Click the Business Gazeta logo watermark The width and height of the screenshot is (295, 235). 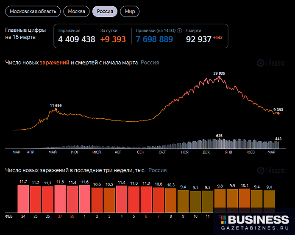coord(255,222)
